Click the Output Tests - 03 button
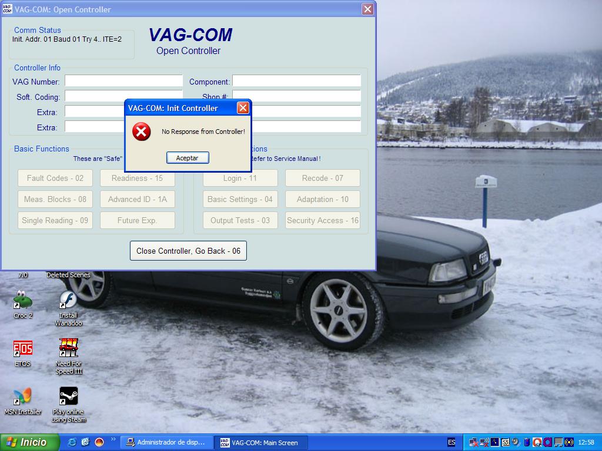602x451 pixels. coord(240,221)
